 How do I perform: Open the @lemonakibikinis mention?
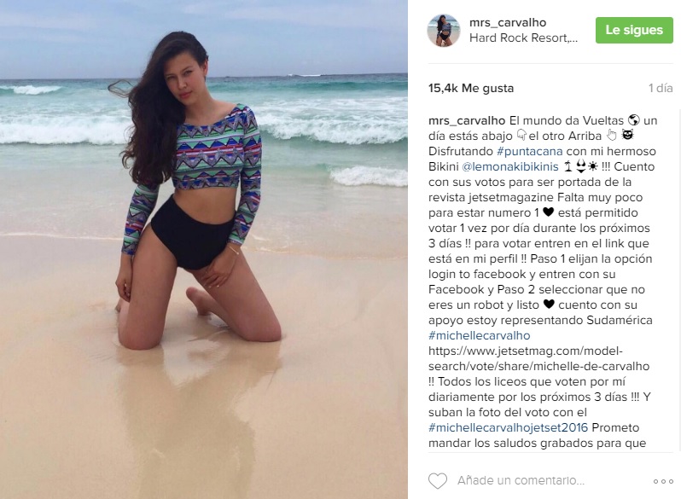coord(510,166)
